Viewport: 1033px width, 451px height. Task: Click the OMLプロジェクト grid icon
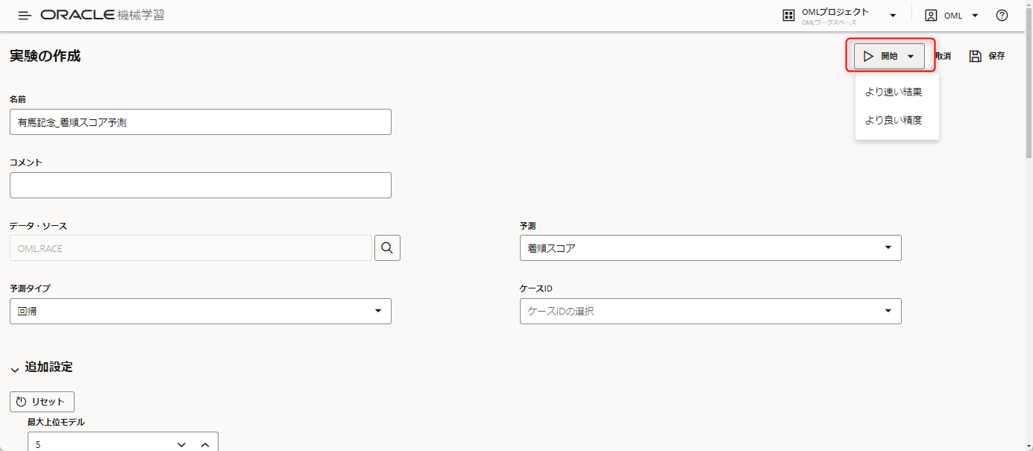tap(788, 15)
